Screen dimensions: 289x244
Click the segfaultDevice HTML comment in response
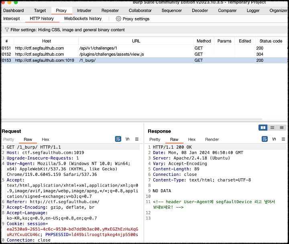click(x=214, y=204)
